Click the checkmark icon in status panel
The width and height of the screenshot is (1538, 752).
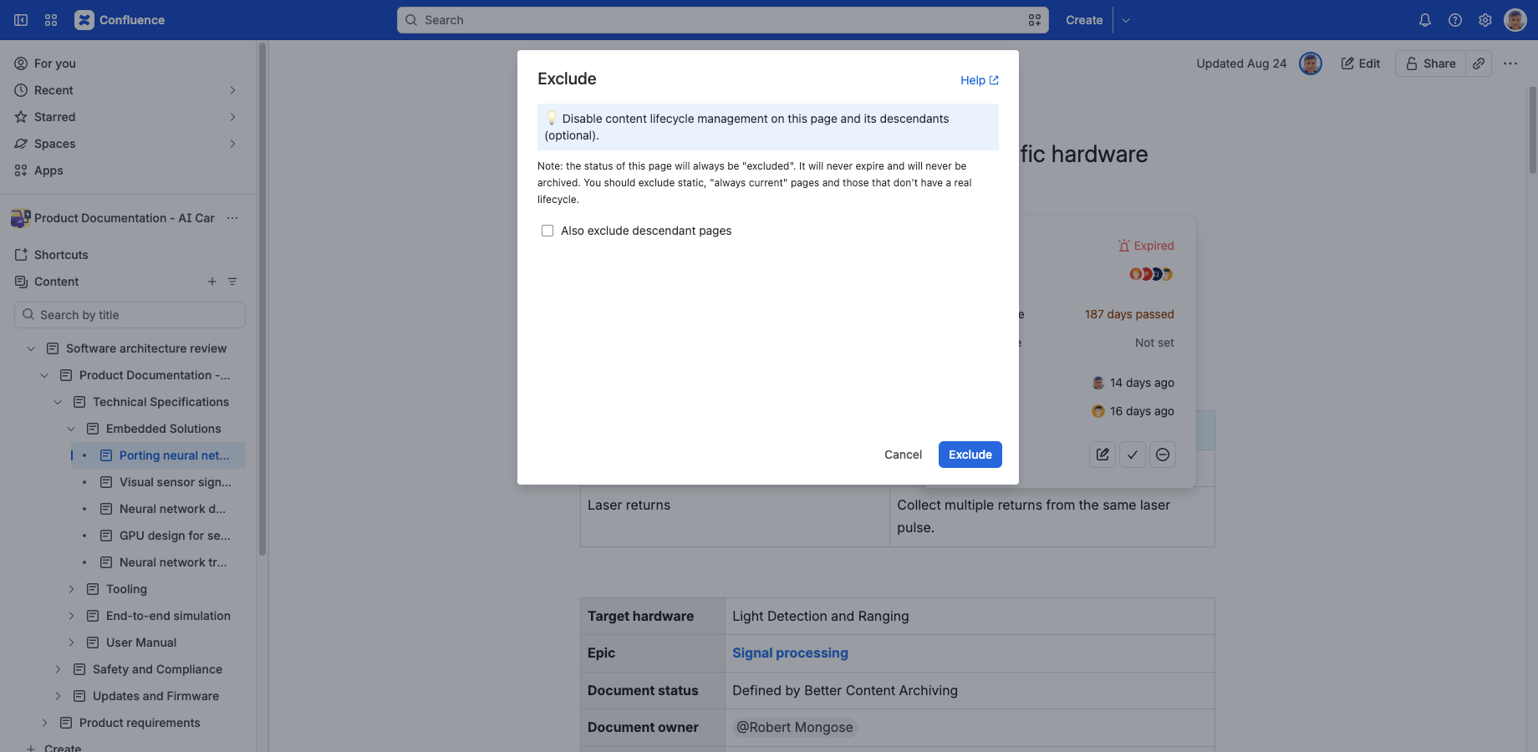tap(1133, 455)
